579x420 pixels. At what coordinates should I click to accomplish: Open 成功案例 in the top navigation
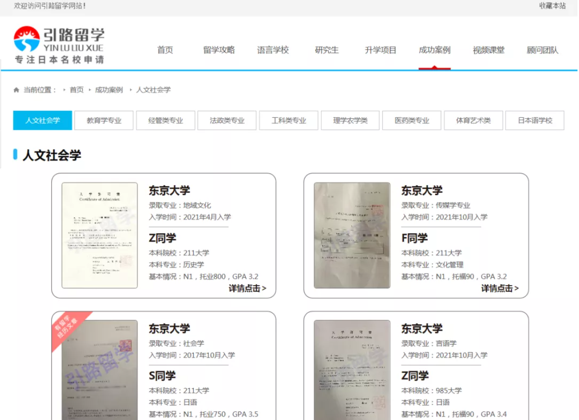[435, 50]
